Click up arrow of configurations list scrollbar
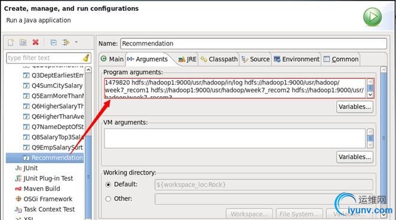The height and width of the screenshot is (220, 396). (88, 70)
